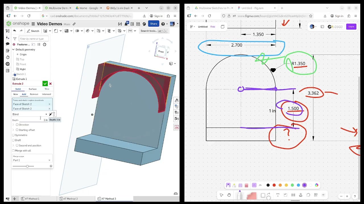
Task: Select the FigJam comment bubble tool
Action: pos(308,195)
